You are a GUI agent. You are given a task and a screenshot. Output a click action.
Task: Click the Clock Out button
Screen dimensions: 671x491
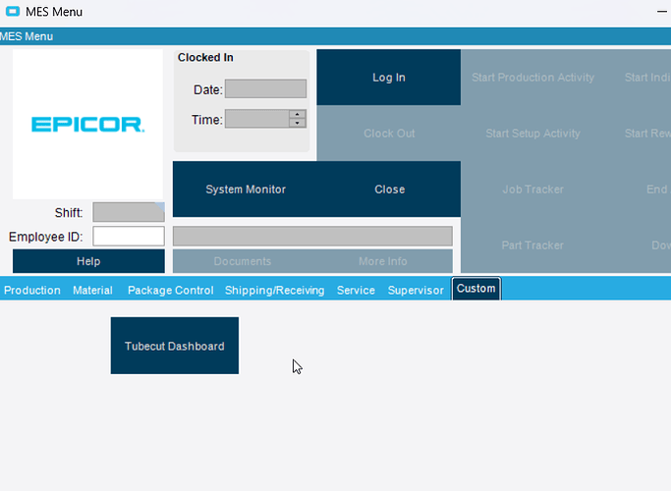click(x=389, y=133)
